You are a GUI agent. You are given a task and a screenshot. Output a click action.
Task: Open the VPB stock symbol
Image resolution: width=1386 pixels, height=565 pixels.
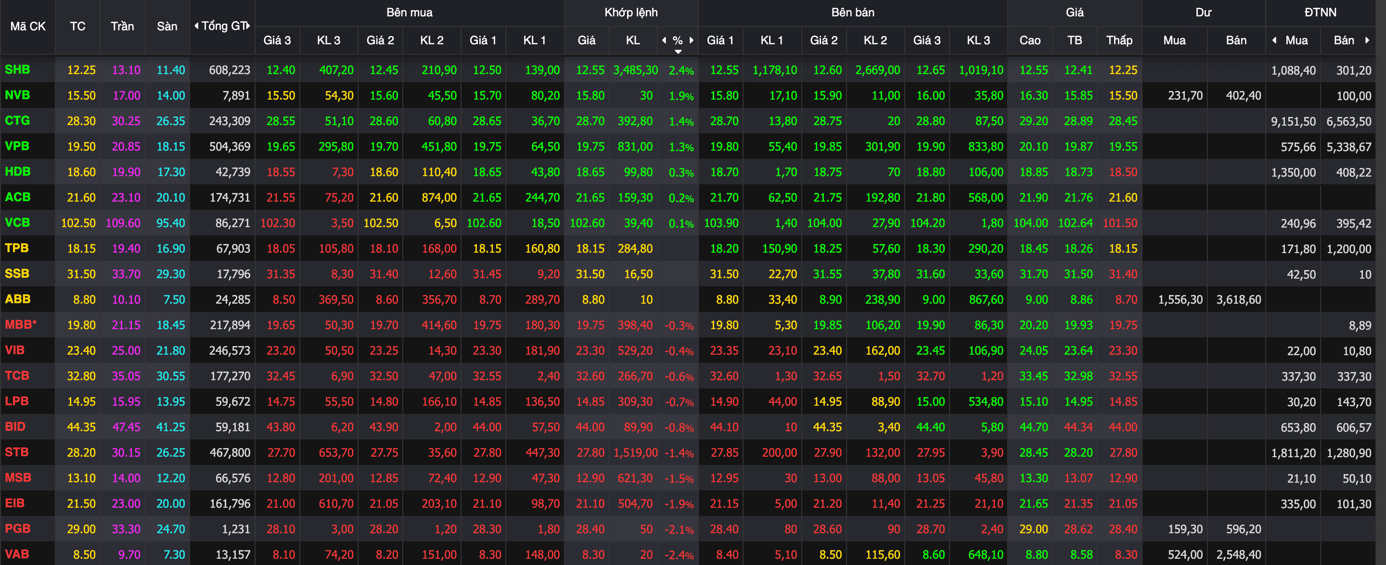[x=17, y=146]
